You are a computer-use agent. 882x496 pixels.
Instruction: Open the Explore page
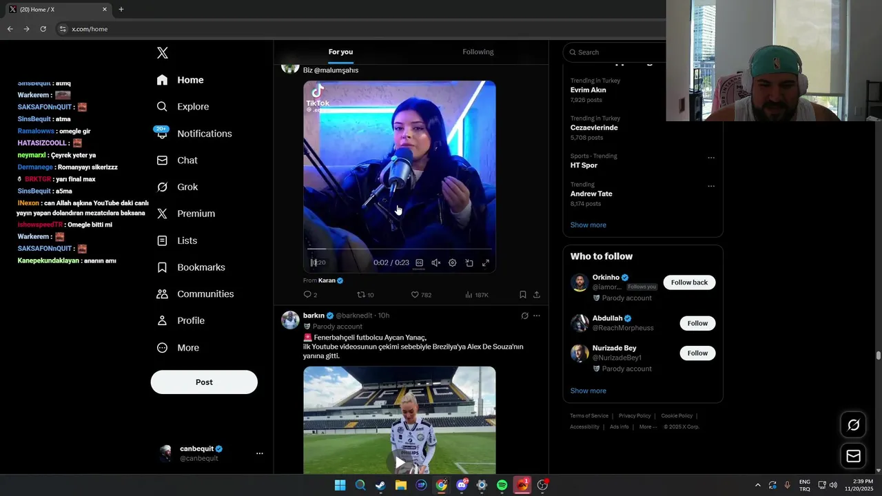[183, 107]
